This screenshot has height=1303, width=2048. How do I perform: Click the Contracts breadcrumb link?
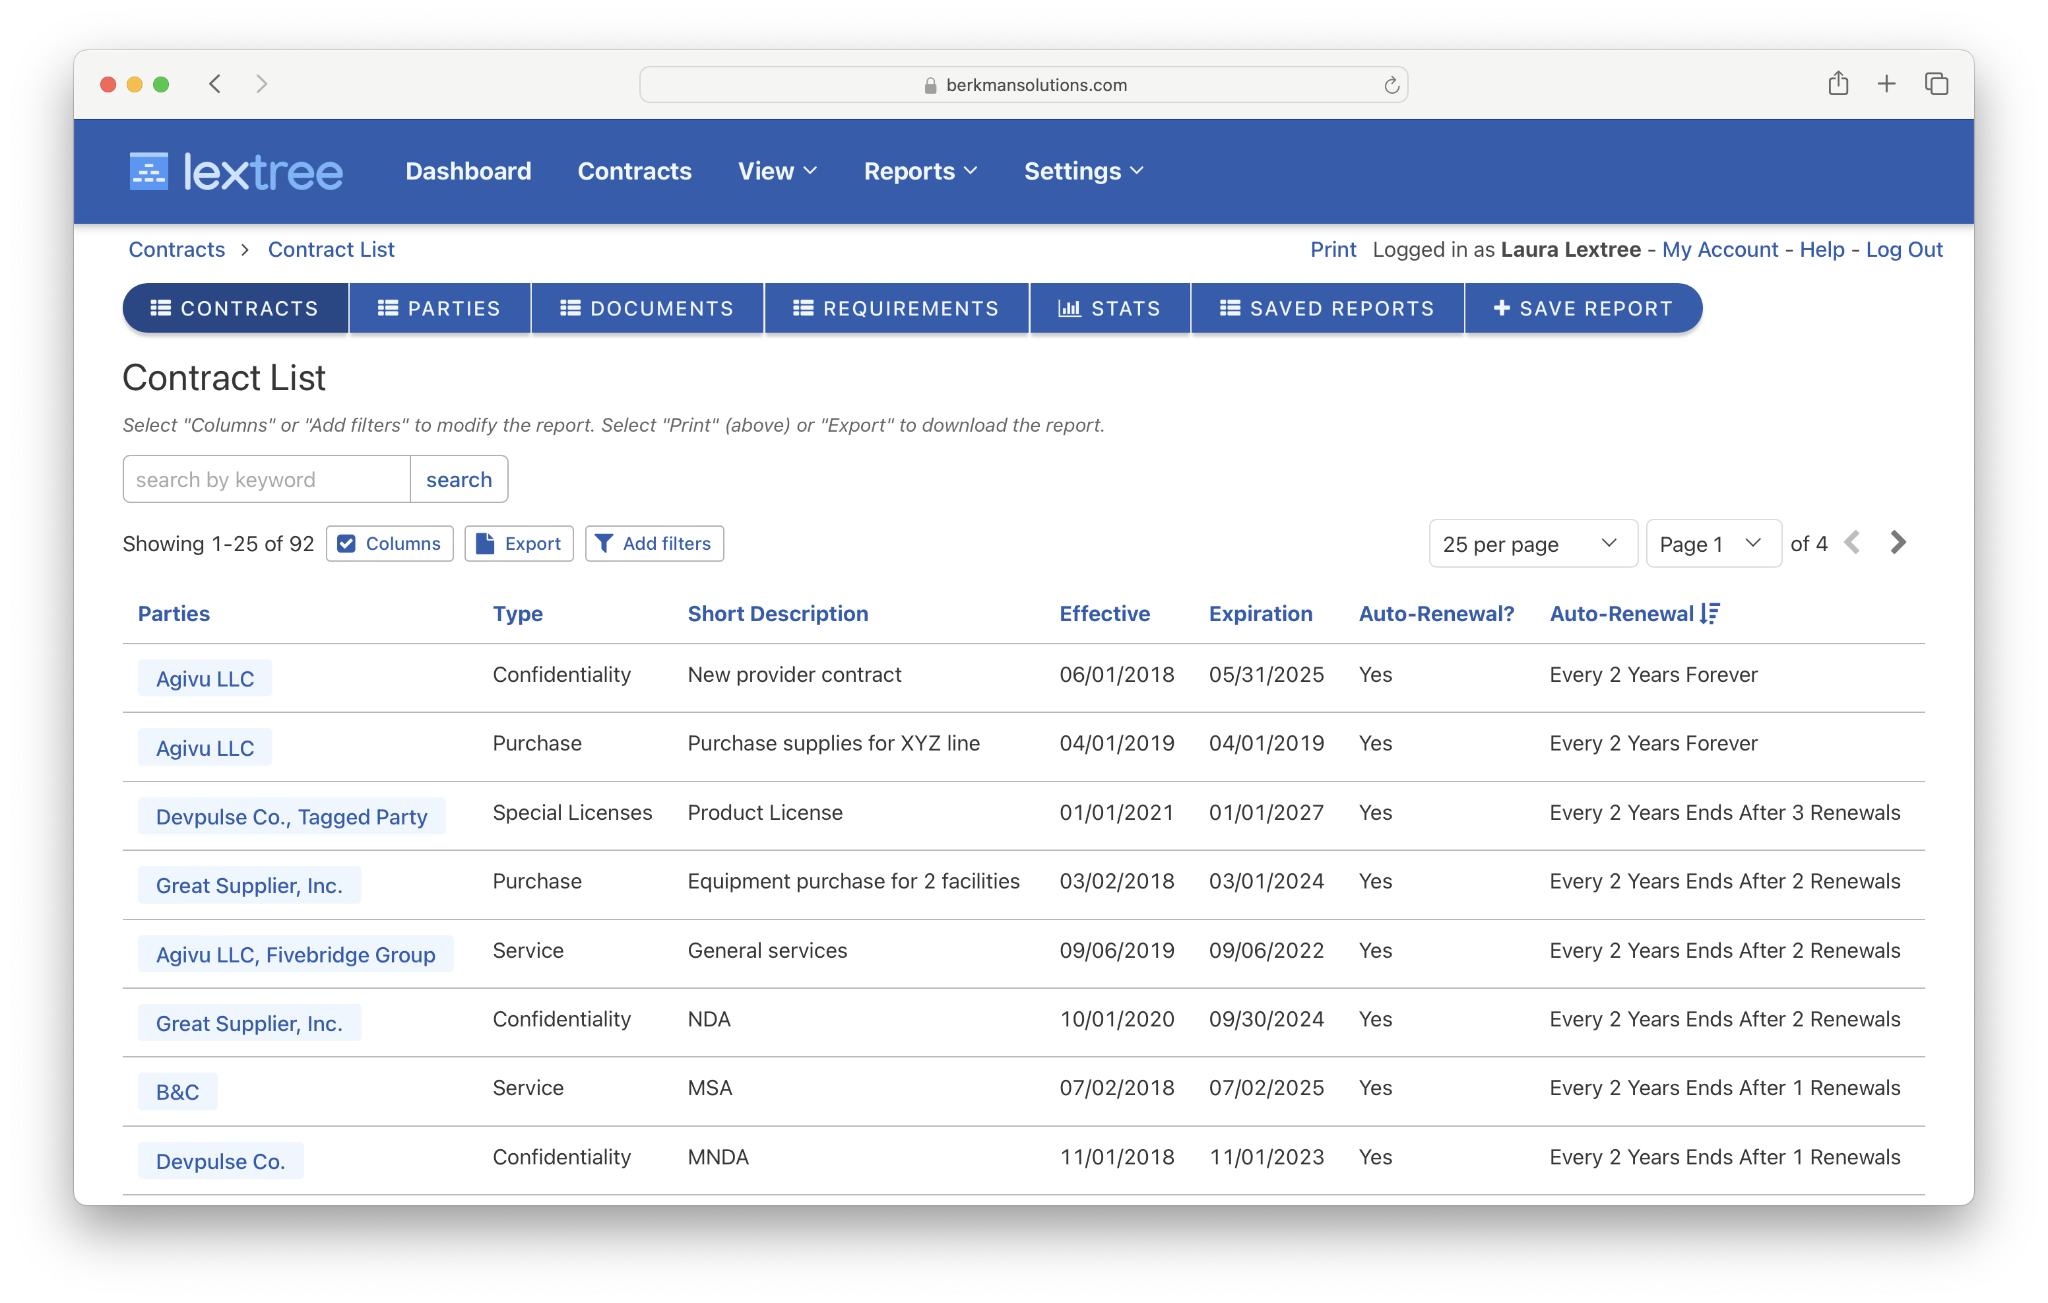(x=177, y=250)
